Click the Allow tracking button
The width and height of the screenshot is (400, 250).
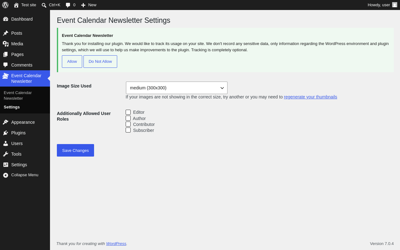(x=72, y=62)
